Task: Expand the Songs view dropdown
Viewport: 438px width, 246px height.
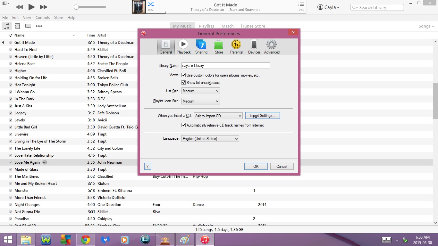Action: 426,26
